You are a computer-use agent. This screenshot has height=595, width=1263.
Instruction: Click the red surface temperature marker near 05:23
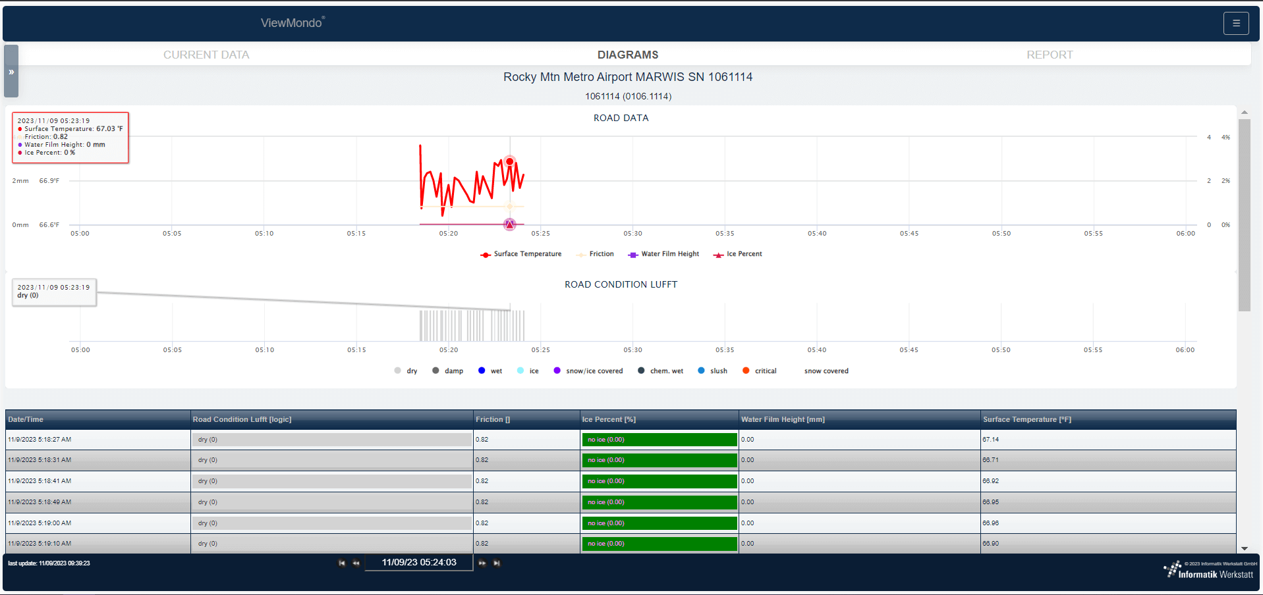tap(509, 161)
